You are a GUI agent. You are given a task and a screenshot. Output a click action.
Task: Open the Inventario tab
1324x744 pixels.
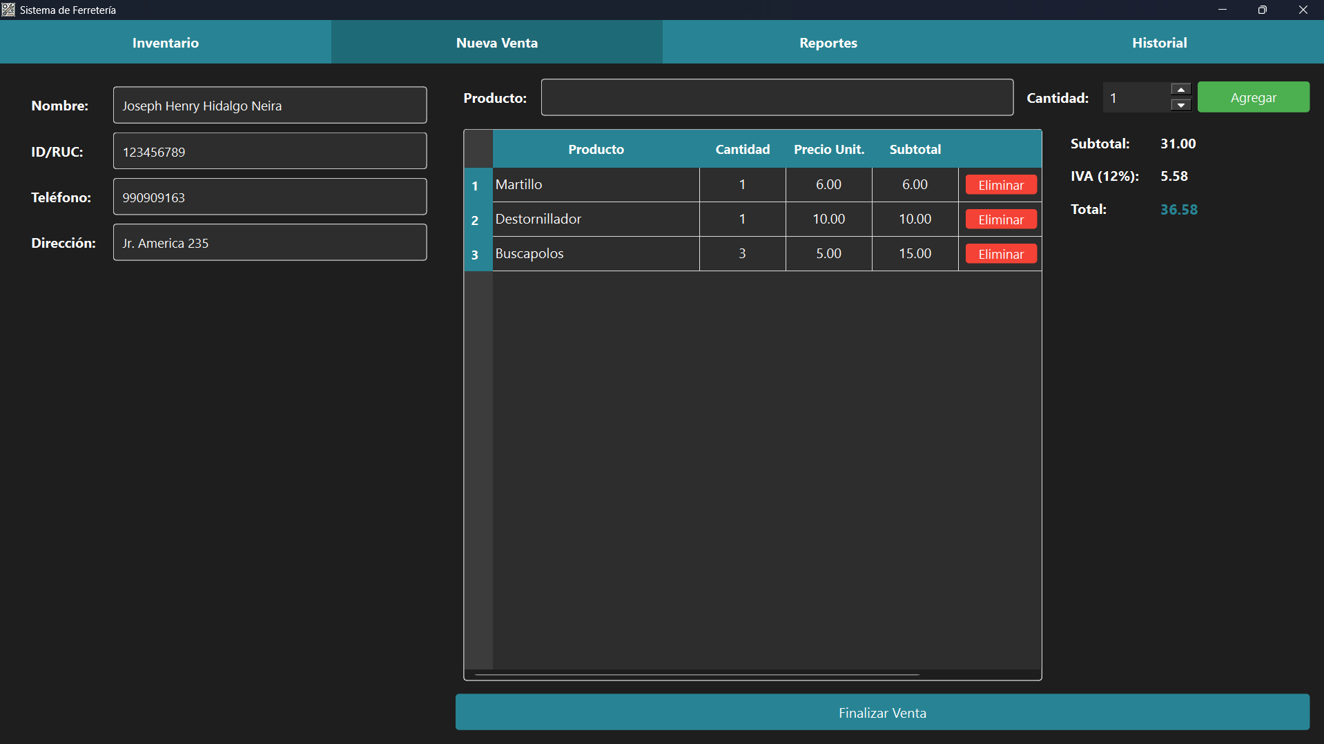click(166, 43)
